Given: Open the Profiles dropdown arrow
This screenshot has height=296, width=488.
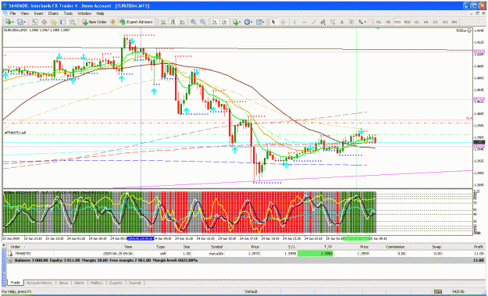Looking at the screenshot, I should (25, 23).
